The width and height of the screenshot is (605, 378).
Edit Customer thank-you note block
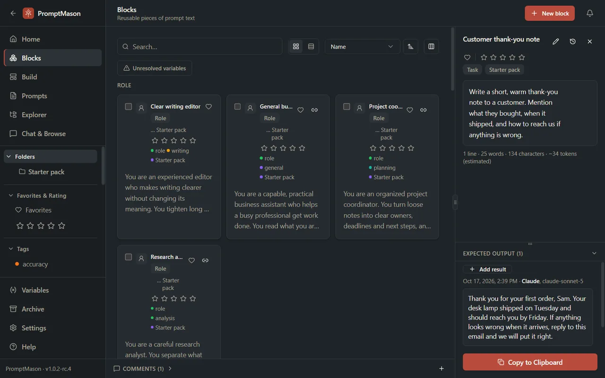coord(556,42)
